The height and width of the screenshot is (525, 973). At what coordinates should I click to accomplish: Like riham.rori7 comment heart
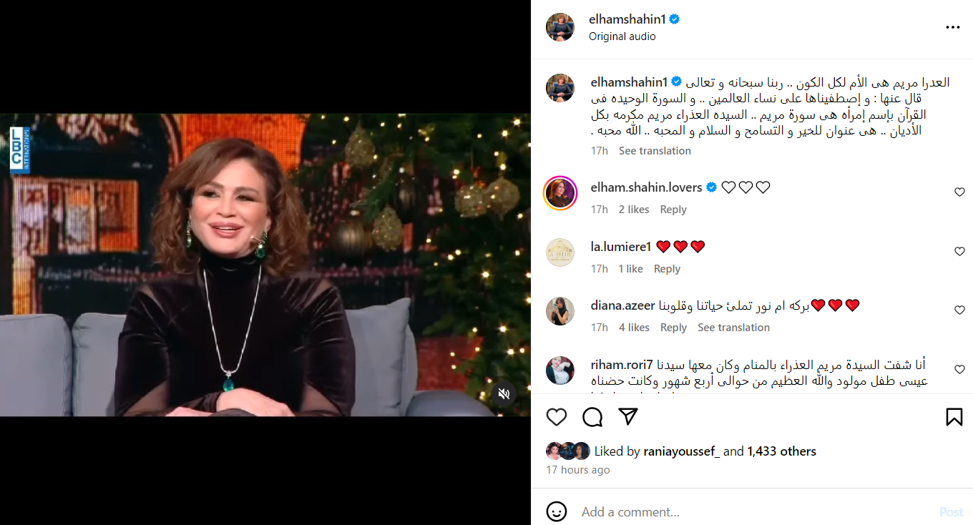tap(959, 370)
